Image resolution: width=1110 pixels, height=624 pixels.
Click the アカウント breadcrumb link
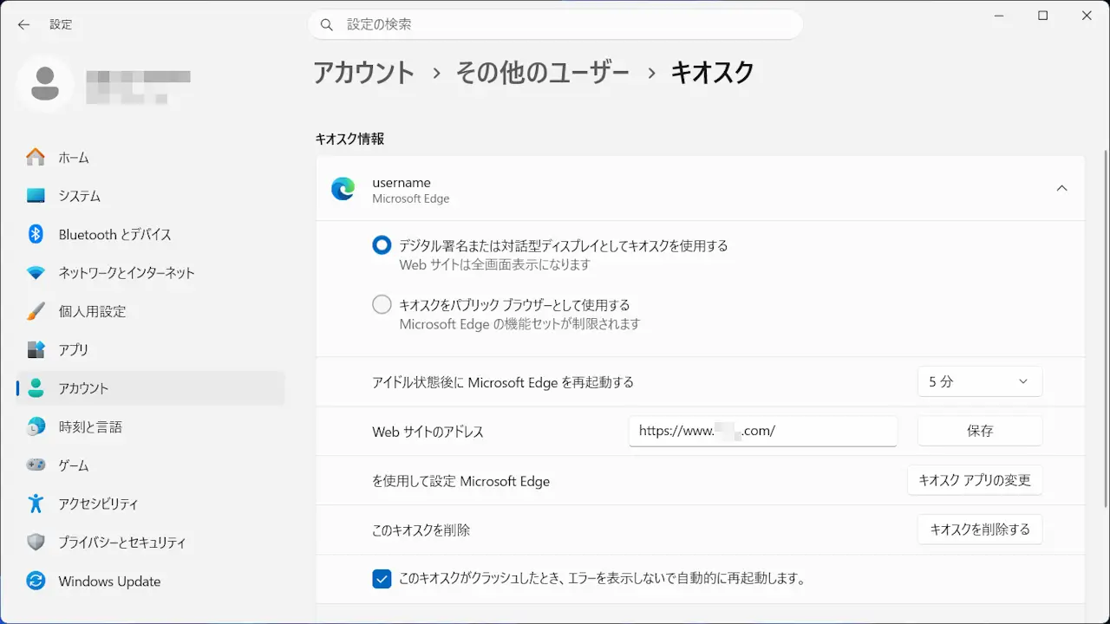coord(363,73)
